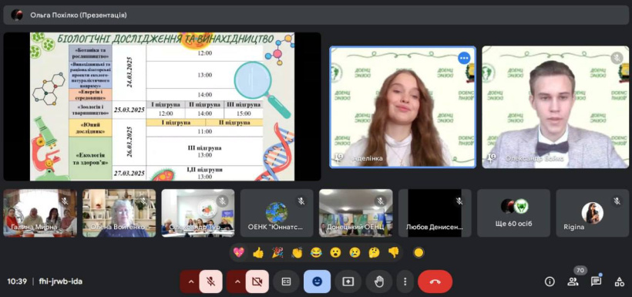This screenshot has width=632, height=297.
Task: Raise your hand in the meeting
Action: click(379, 282)
